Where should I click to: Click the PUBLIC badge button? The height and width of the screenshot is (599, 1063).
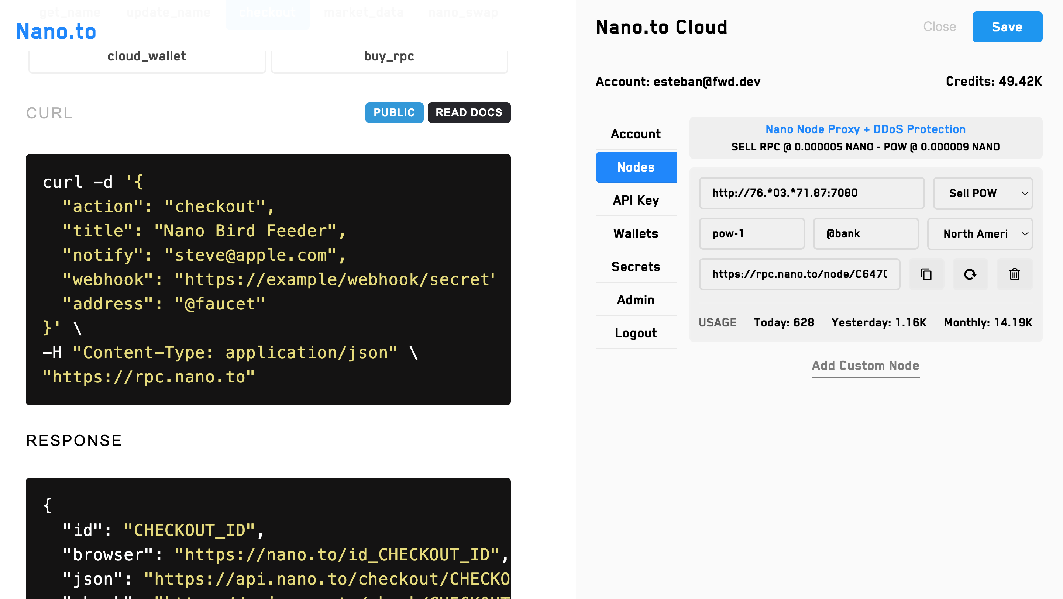pyautogui.click(x=394, y=112)
